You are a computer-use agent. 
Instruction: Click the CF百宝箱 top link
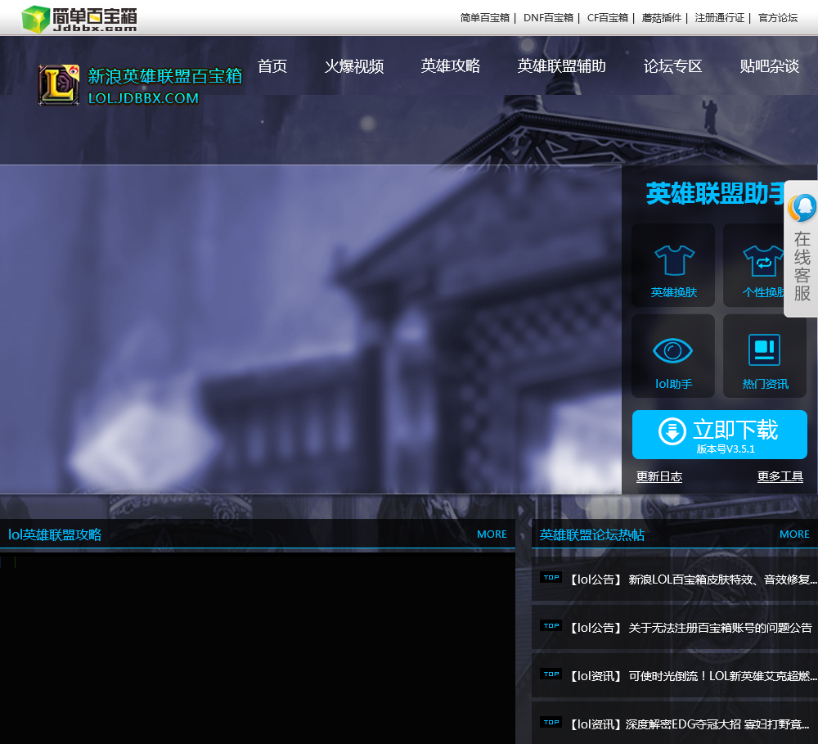point(608,18)
